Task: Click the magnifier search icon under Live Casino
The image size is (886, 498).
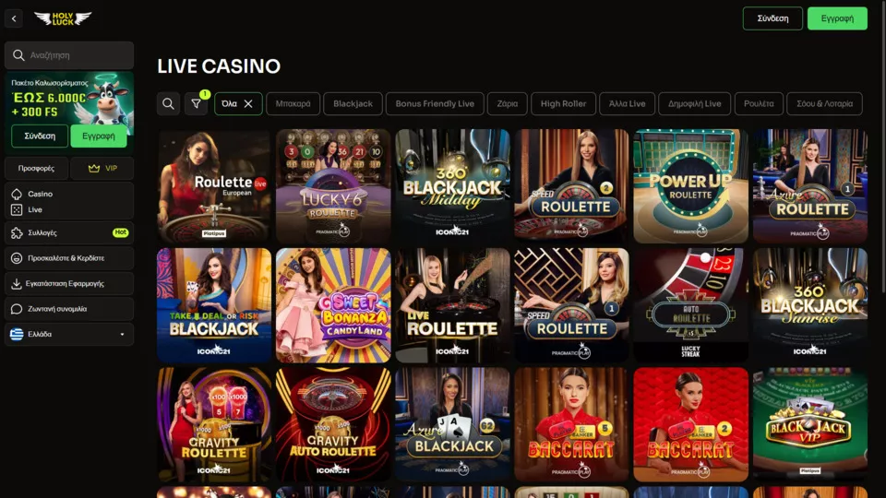Action: [168, 104]
